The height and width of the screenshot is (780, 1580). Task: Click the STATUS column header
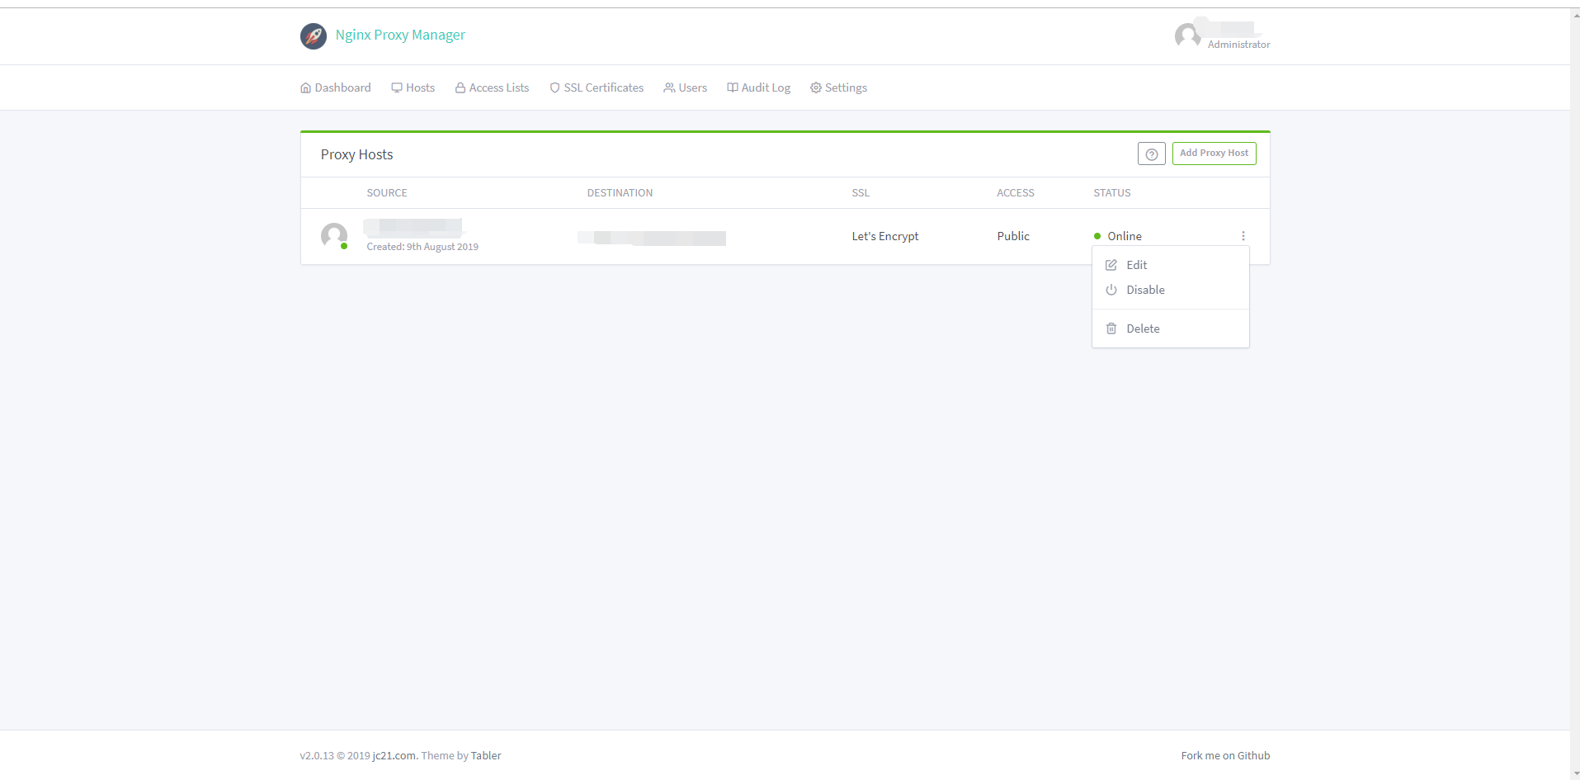click(1112, 193)
